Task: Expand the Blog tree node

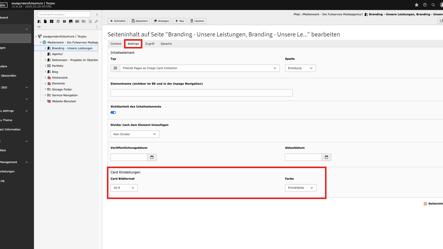Action: (x=45, y=72)
